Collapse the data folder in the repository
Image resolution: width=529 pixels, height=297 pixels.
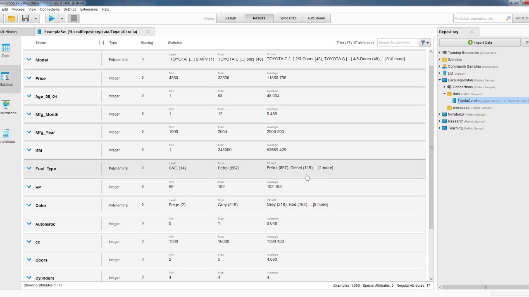(445, 94)
